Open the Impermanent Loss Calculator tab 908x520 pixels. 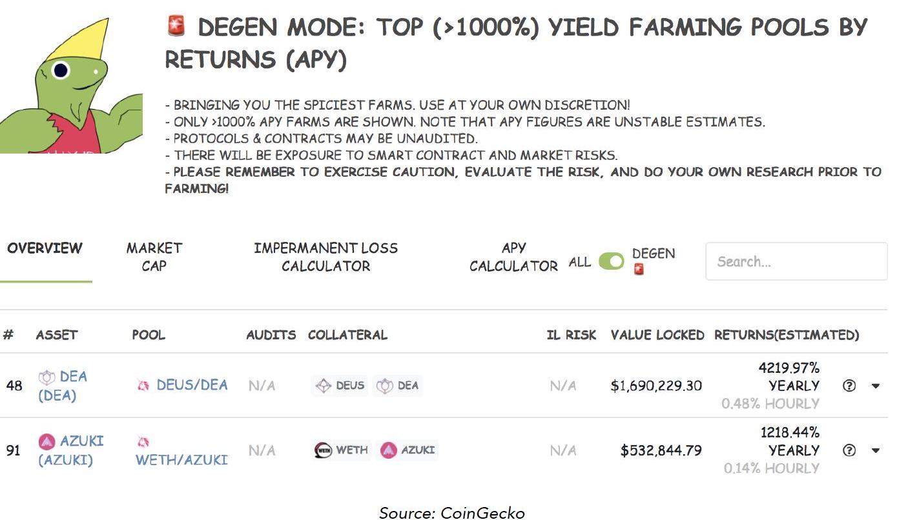[325, 257]
